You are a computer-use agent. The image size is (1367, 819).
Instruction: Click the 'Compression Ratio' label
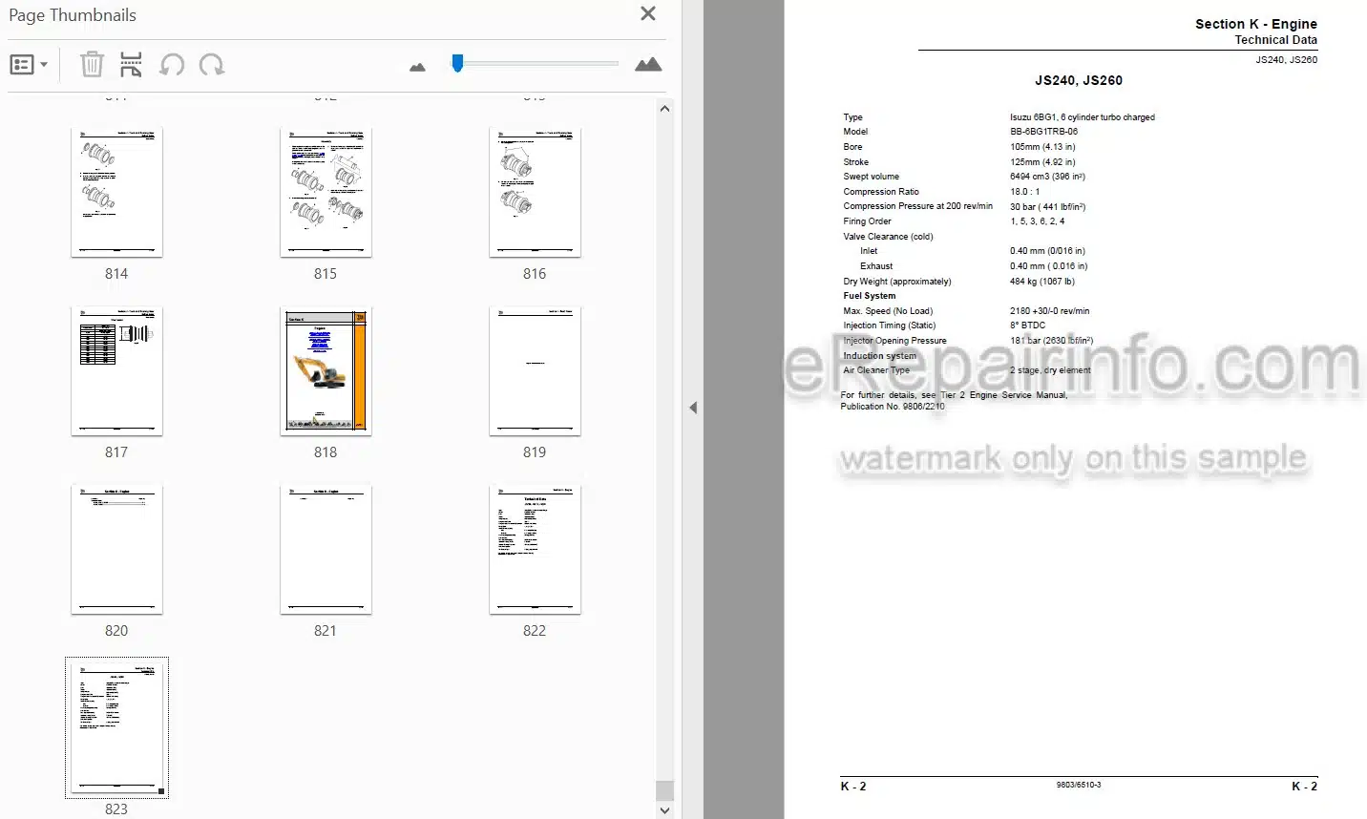(881, 192)
